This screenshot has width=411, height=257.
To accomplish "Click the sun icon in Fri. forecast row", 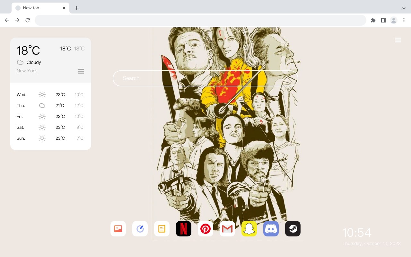I will [42, 116].
